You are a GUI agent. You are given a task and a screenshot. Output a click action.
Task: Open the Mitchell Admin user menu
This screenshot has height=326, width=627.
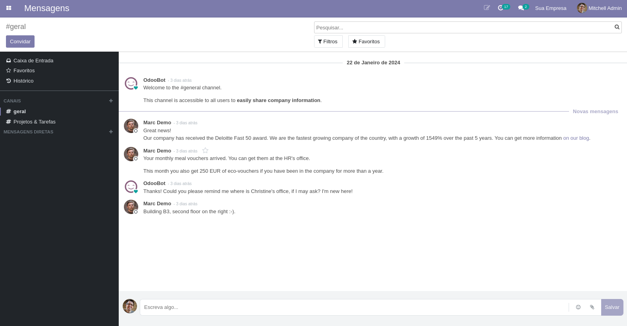pyautogui.click(x=600, y=8)
